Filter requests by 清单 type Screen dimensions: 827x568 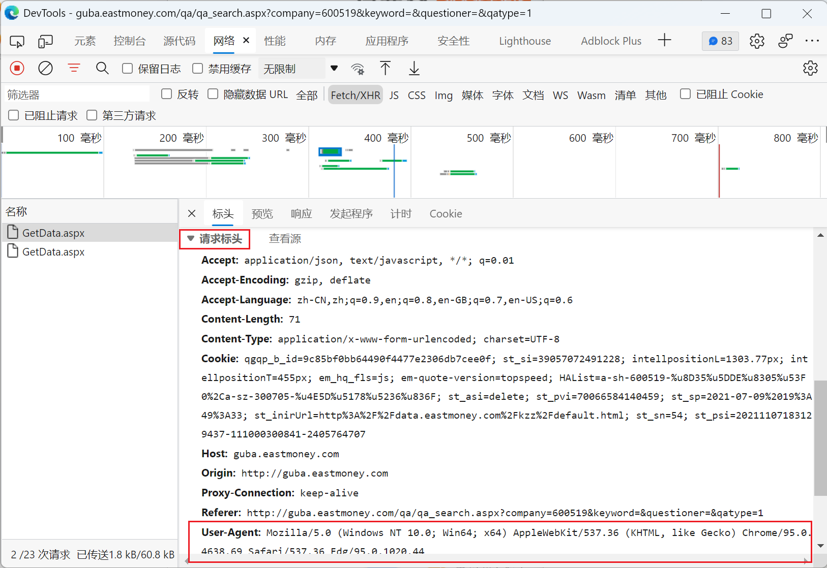[626, 95]
